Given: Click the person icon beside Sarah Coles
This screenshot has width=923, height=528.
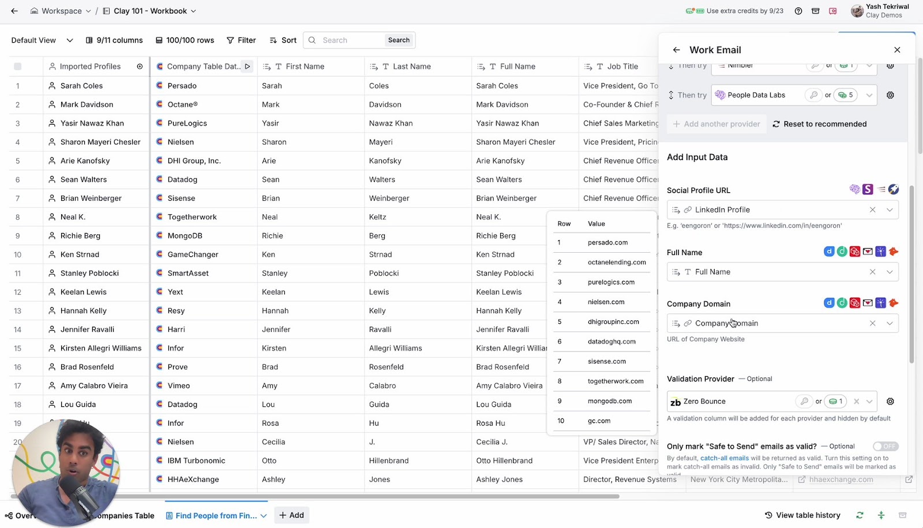Looking at the screenshot, I should [52, 85].
